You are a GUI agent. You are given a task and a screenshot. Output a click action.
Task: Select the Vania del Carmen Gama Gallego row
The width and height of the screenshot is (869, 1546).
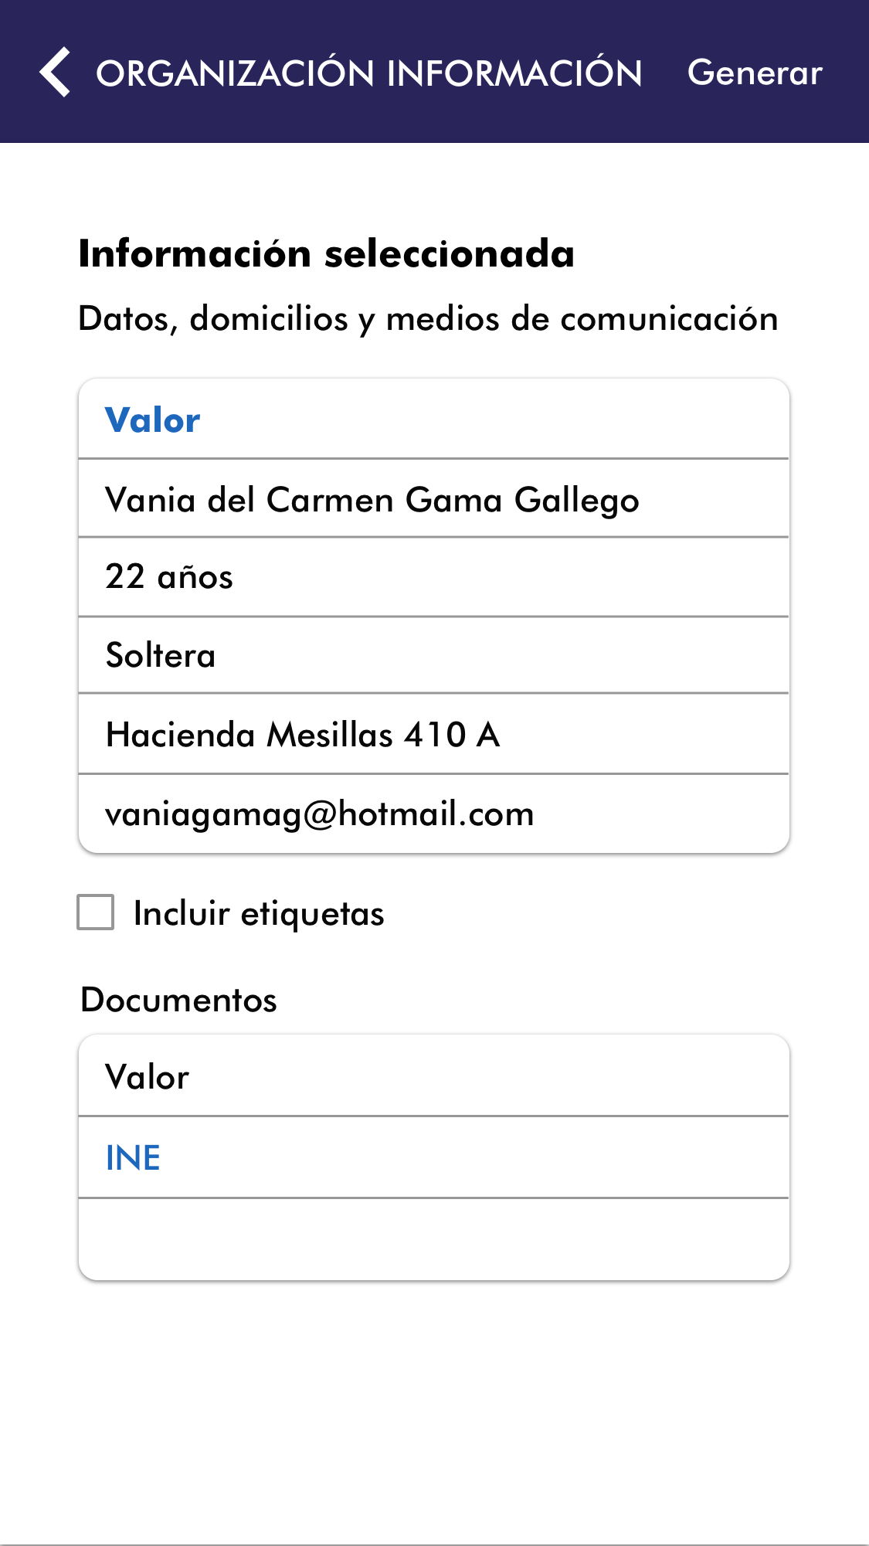433,499
